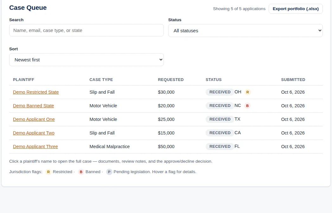Click the FL state code
This screenshot has width=332, height=213.
(x=237, y=146)
